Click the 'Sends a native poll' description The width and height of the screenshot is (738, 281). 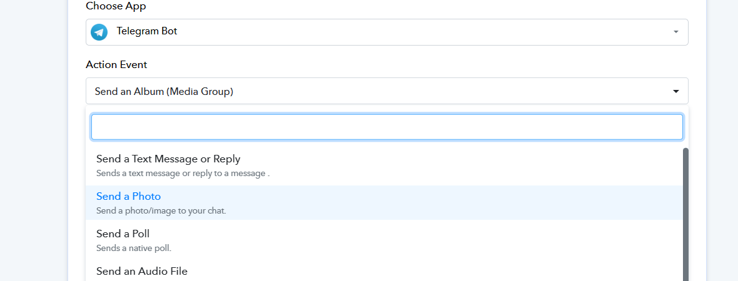coord(134,248)
